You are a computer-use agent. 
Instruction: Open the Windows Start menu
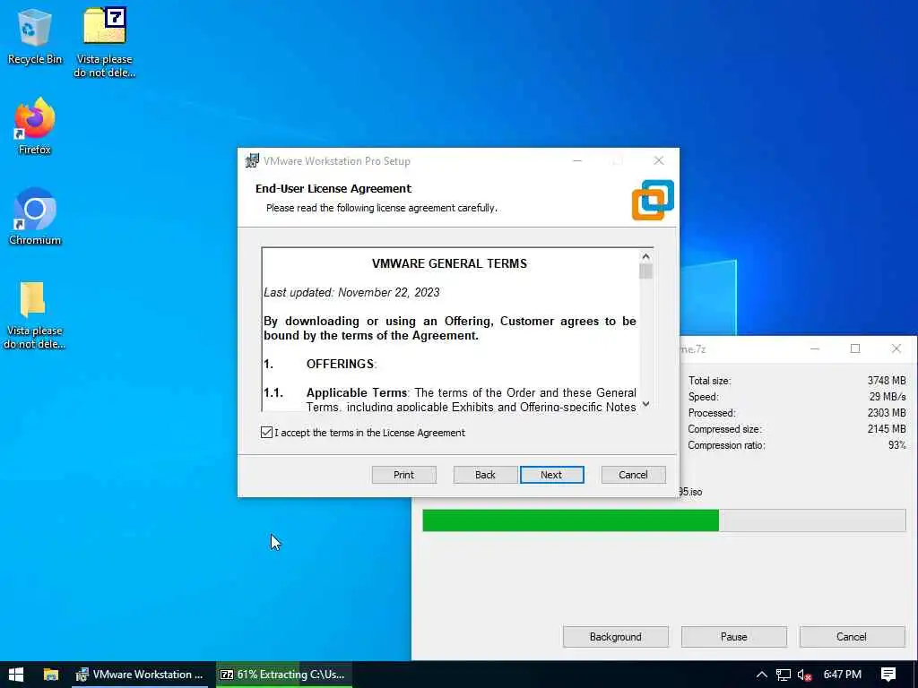click(16, 675)
